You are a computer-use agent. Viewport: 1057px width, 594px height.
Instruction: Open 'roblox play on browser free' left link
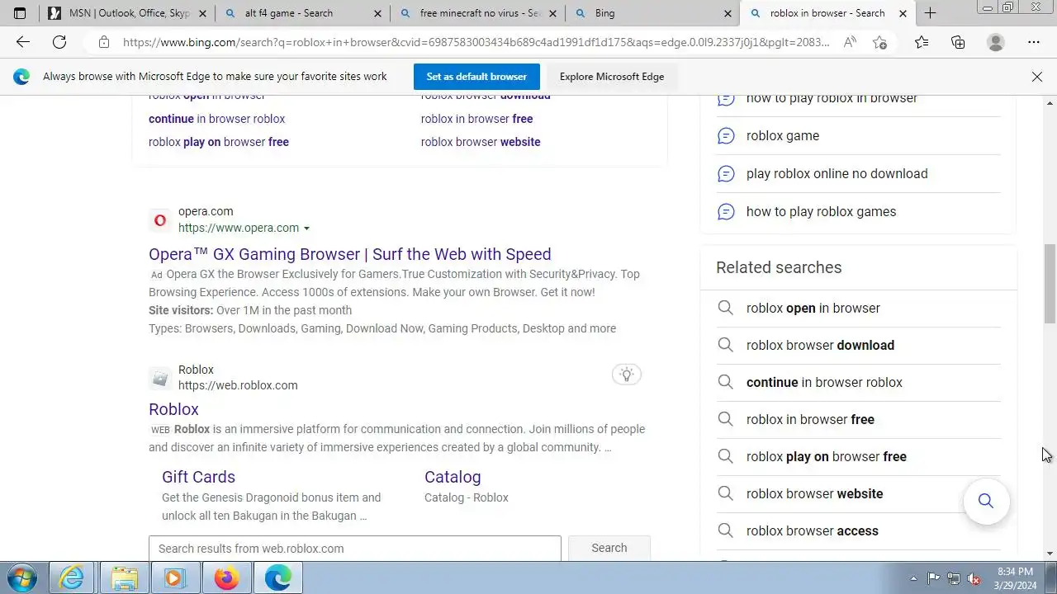[219, 142]
